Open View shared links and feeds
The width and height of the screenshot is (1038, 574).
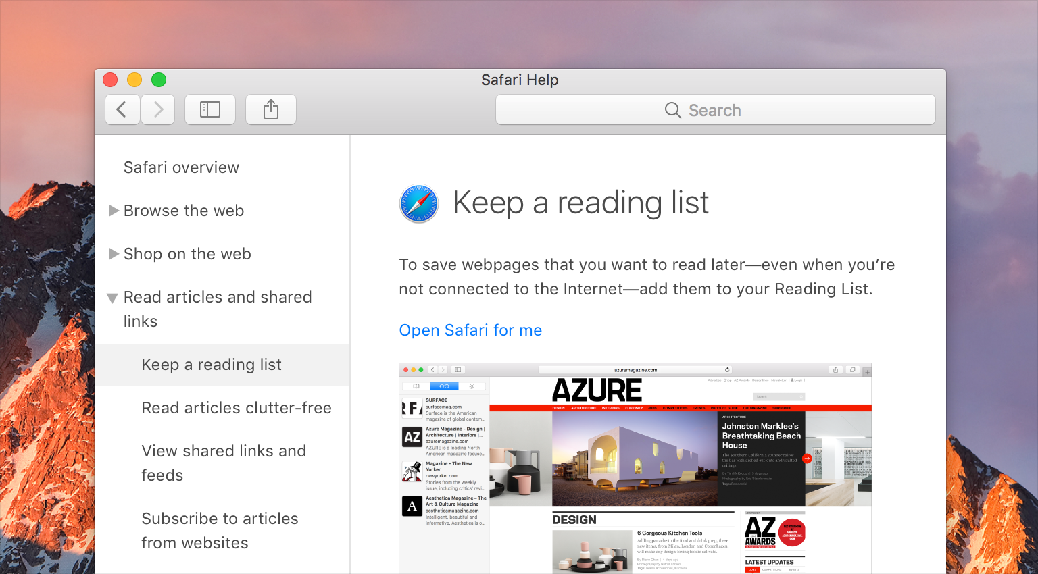point(224,463)
